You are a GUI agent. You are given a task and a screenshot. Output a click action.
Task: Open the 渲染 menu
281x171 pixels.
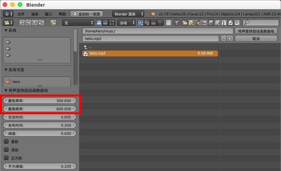(x=34, y=14)
